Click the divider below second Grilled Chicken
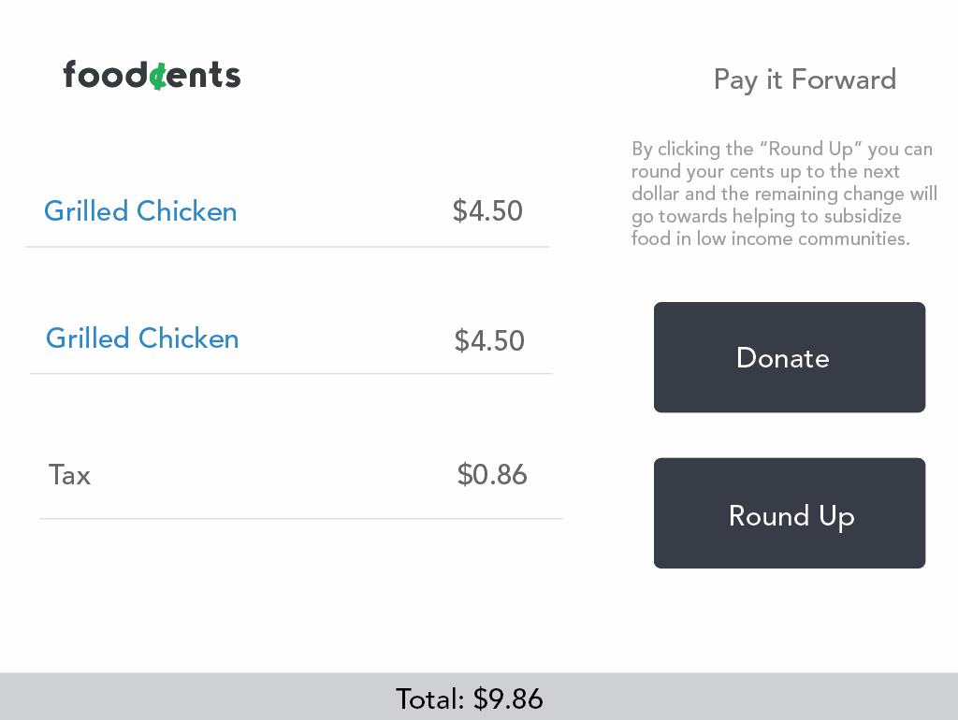 coord(291,373)
